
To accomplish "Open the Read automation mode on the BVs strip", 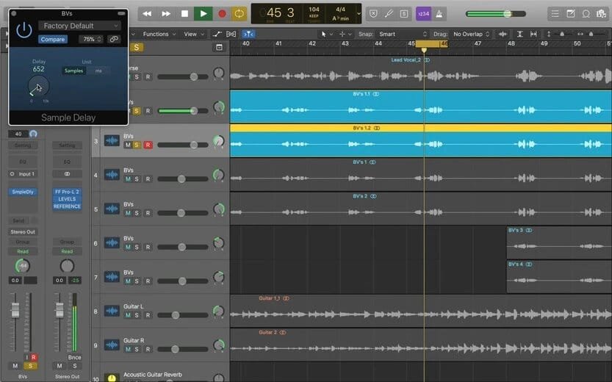I will click(23, 252).
